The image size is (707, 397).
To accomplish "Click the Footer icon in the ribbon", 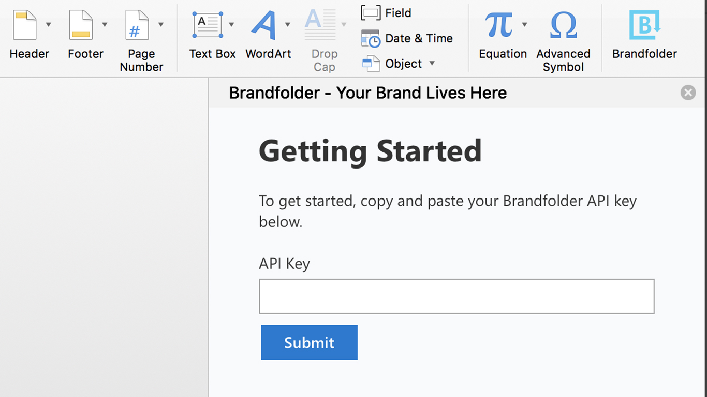I will coord(81,25).
